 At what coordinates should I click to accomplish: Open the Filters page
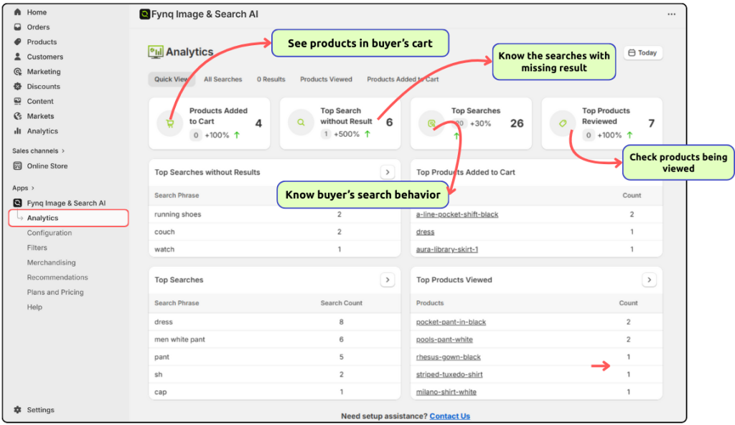click(37, 247)
